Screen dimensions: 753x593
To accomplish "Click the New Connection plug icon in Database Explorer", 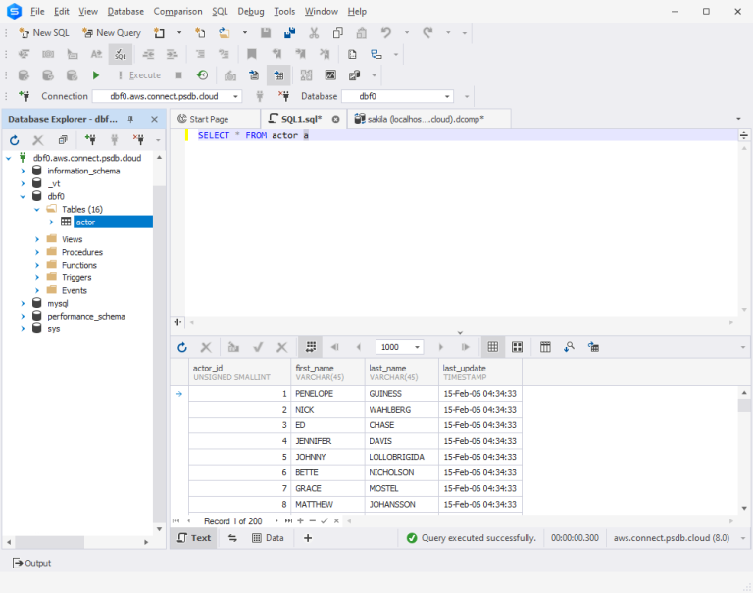I will (x=90, y=140).
